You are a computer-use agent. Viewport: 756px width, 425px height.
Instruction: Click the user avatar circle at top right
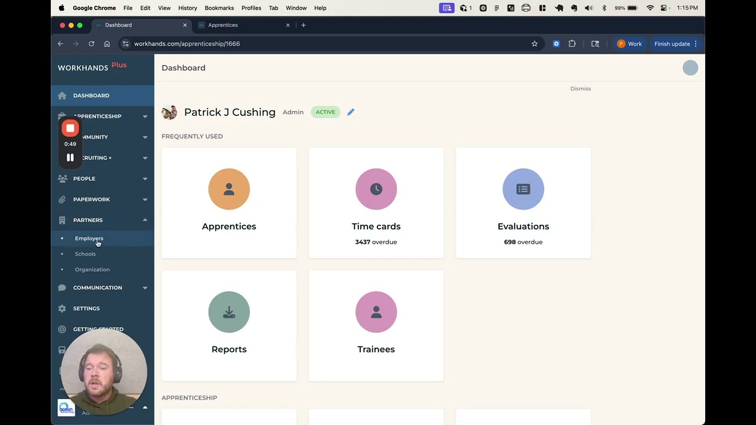click(x=690, y=68)
